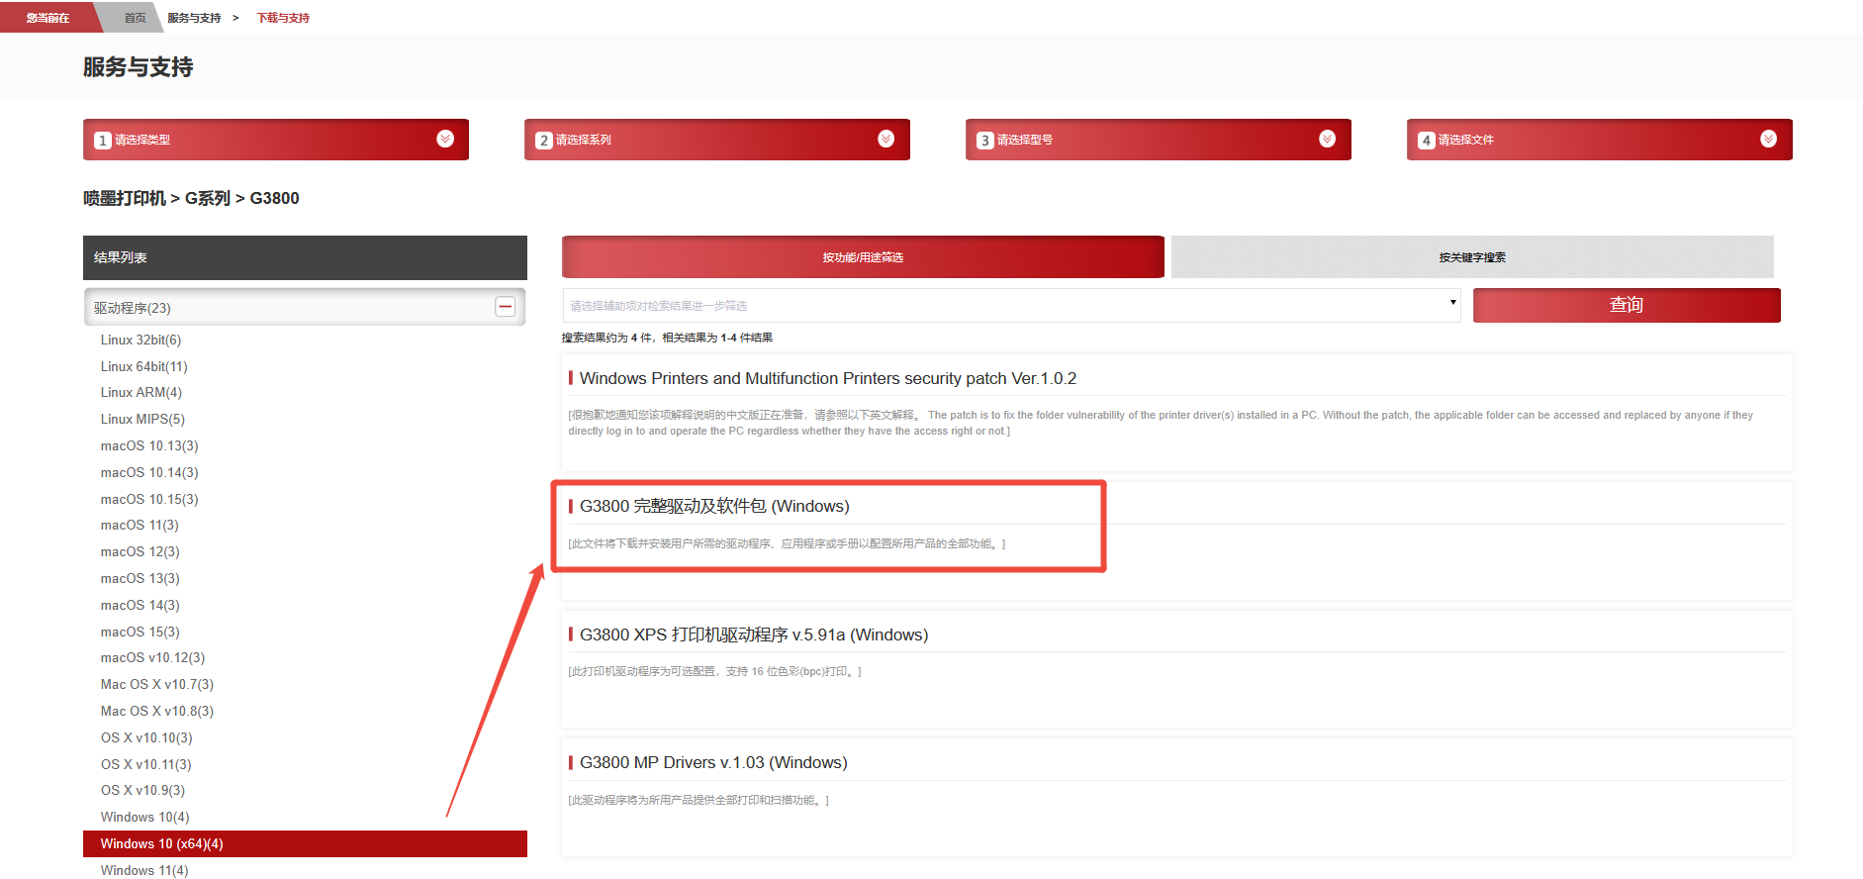Select Linux MIPS(5) in list
1863x879 pixels.
click(142, 419)
